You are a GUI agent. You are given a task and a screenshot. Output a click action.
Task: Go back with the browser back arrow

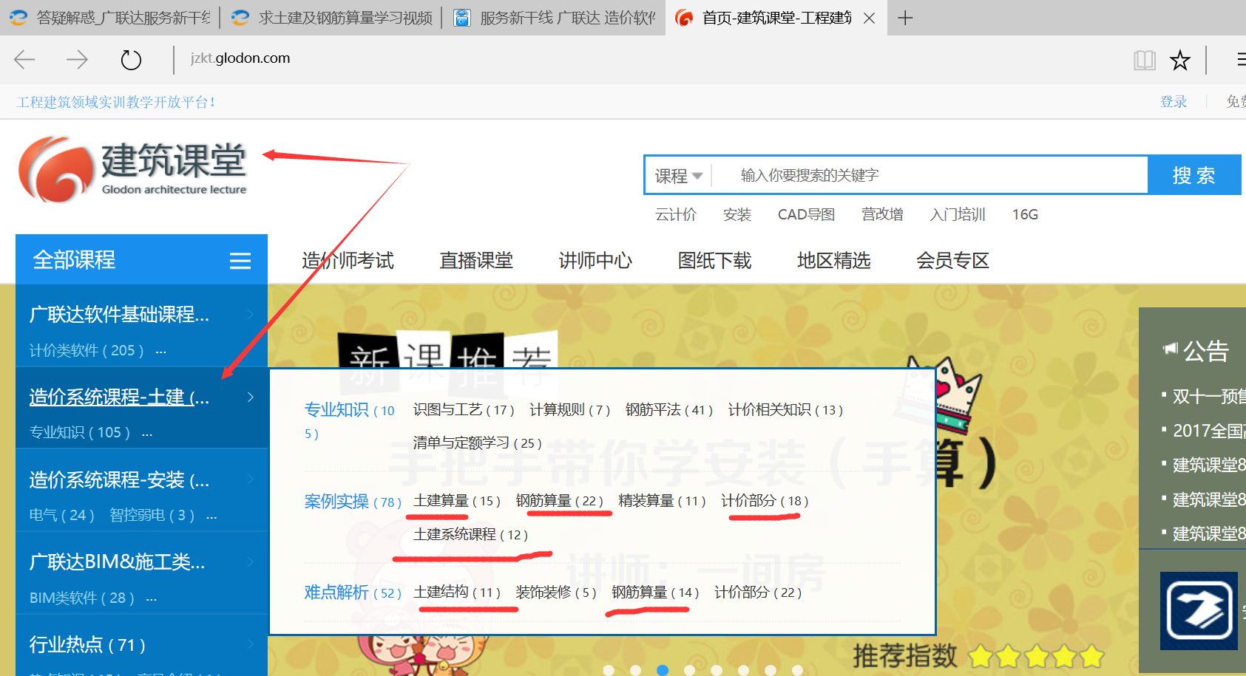click(24, 59)
